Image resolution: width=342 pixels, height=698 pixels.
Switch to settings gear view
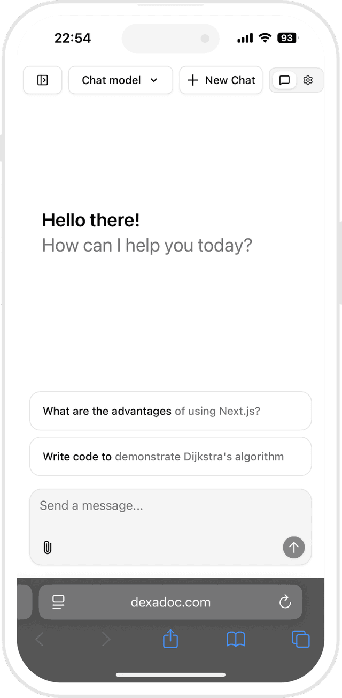click(308, 80)
